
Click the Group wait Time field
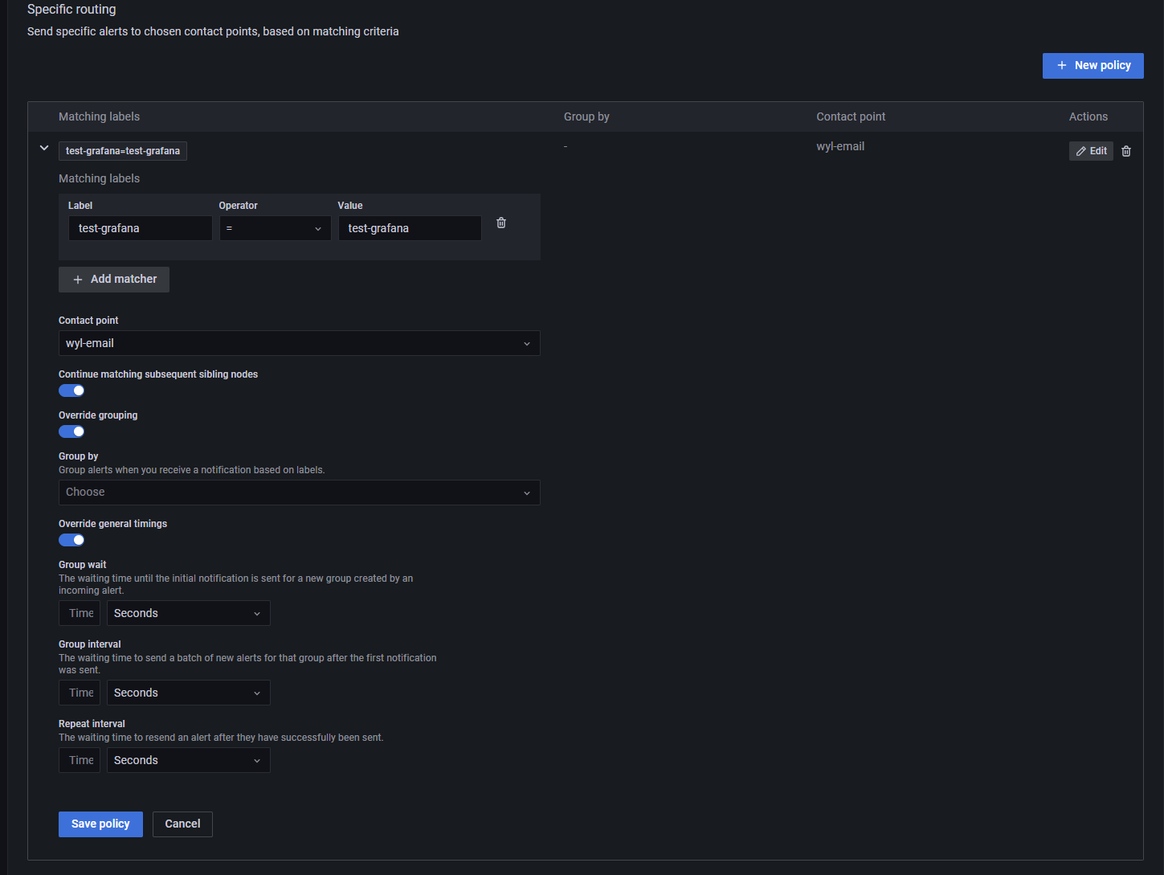pos(80,613)
